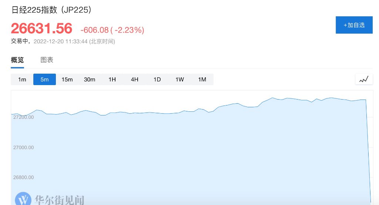Switch chart to 15m interval
379x205 pixels.
[x=67, y=80]
